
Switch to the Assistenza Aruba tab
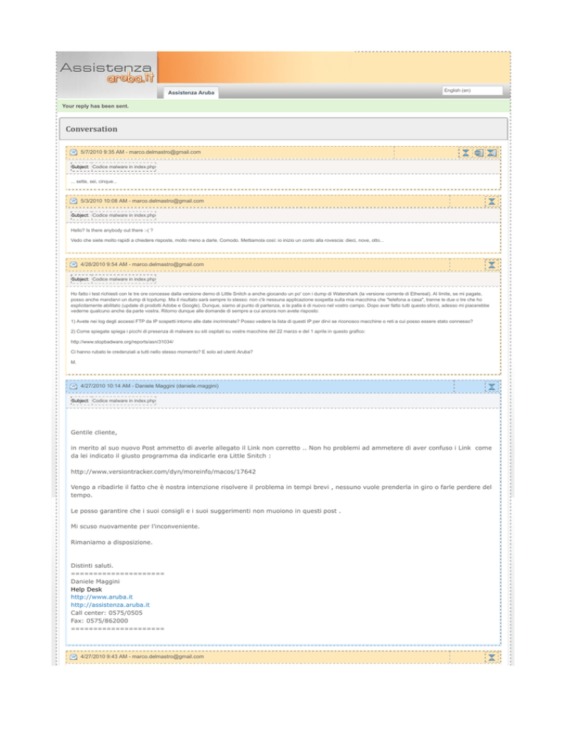click(x=191, y=93)
